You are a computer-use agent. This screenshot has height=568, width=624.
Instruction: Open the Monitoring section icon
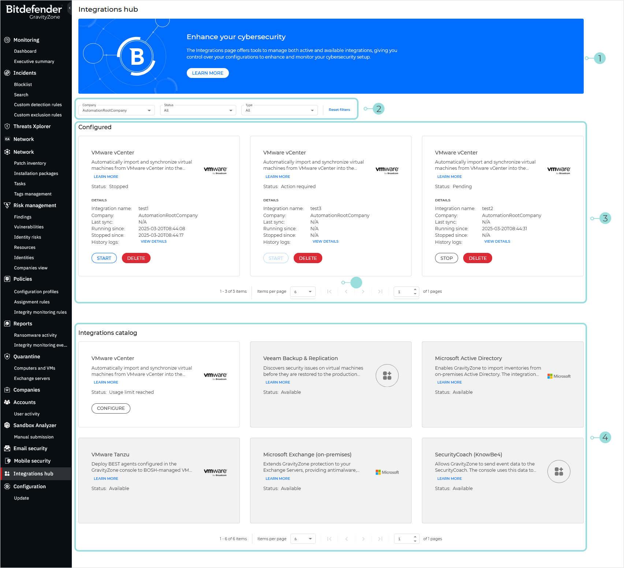(x=7, y=40)
